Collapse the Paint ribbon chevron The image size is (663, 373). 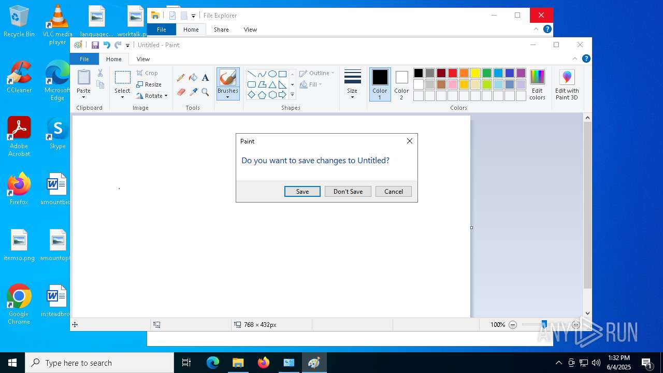pyautogui.click(x=574, y=59)
